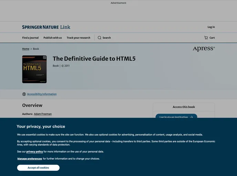The image size is (237, 176).
Task: Open author Adam Freeman link
Action: click(43, 114)
